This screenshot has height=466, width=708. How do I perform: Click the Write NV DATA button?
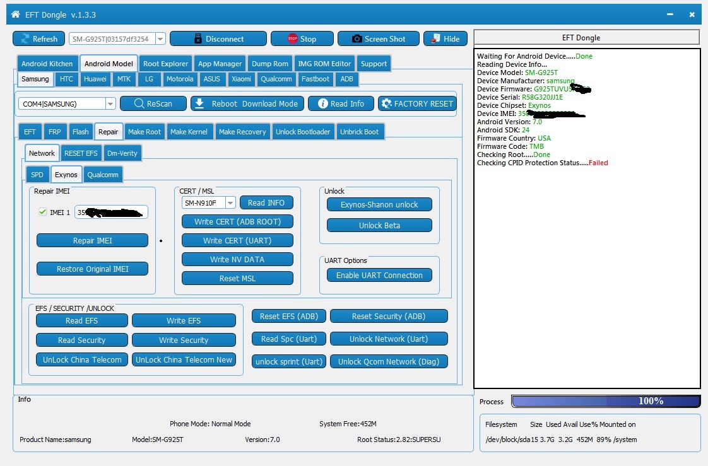click(x=237, y=259)
